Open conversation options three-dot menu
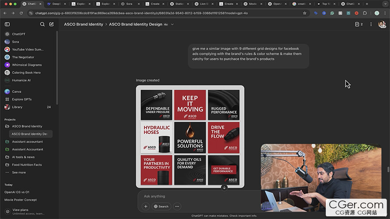 coord(371,24)
